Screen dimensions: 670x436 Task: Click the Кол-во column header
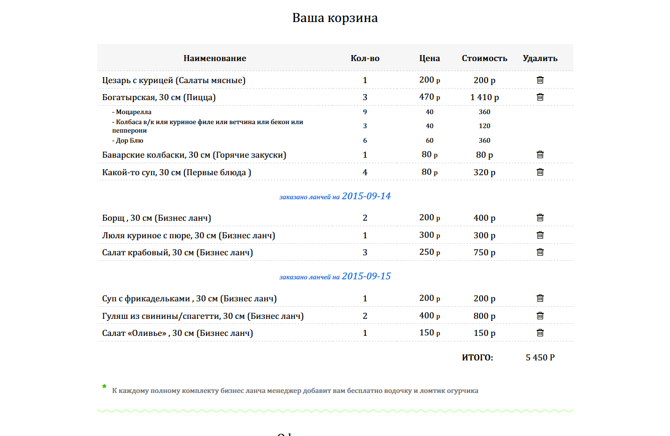365,58
